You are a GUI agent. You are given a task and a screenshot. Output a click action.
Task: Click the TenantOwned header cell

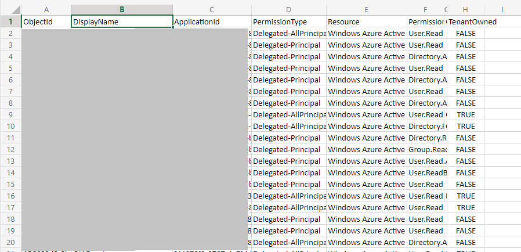pyautogui.click(x=465, y=22)
